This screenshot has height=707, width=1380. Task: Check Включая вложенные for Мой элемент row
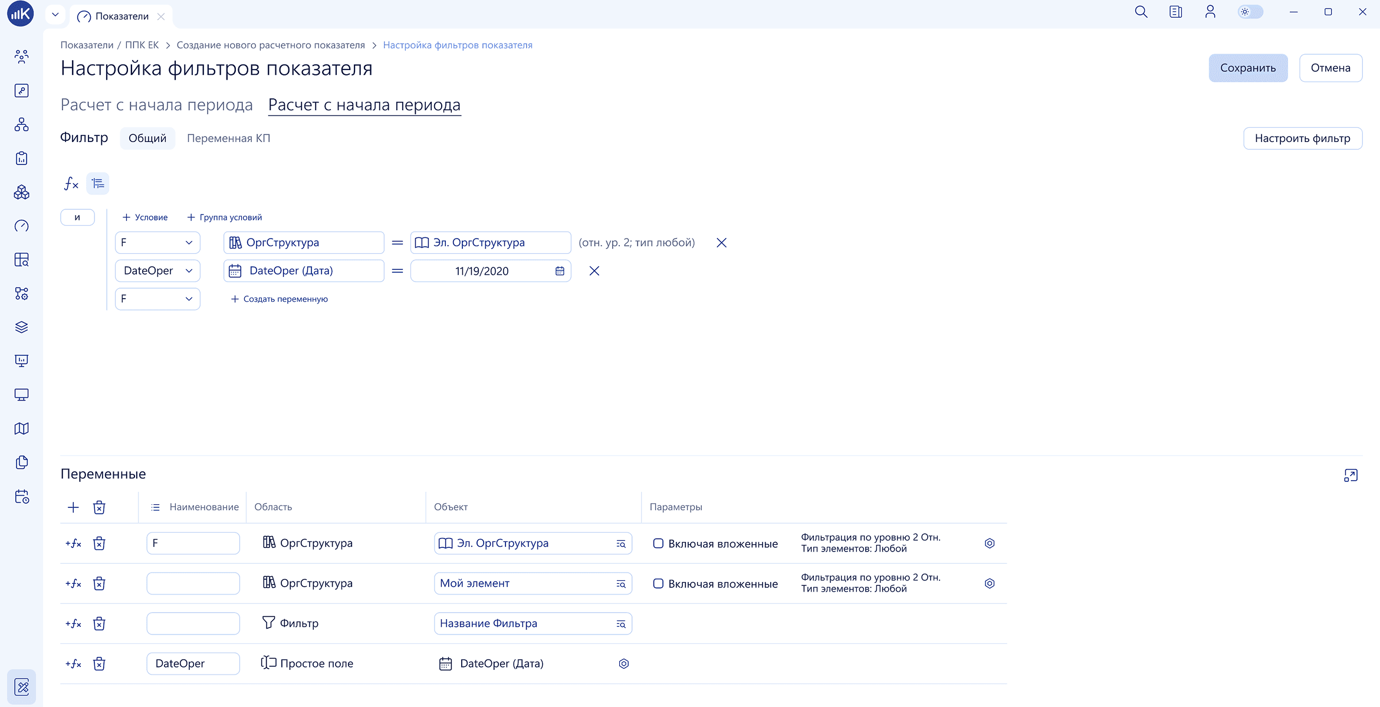[x=658, y=583]
